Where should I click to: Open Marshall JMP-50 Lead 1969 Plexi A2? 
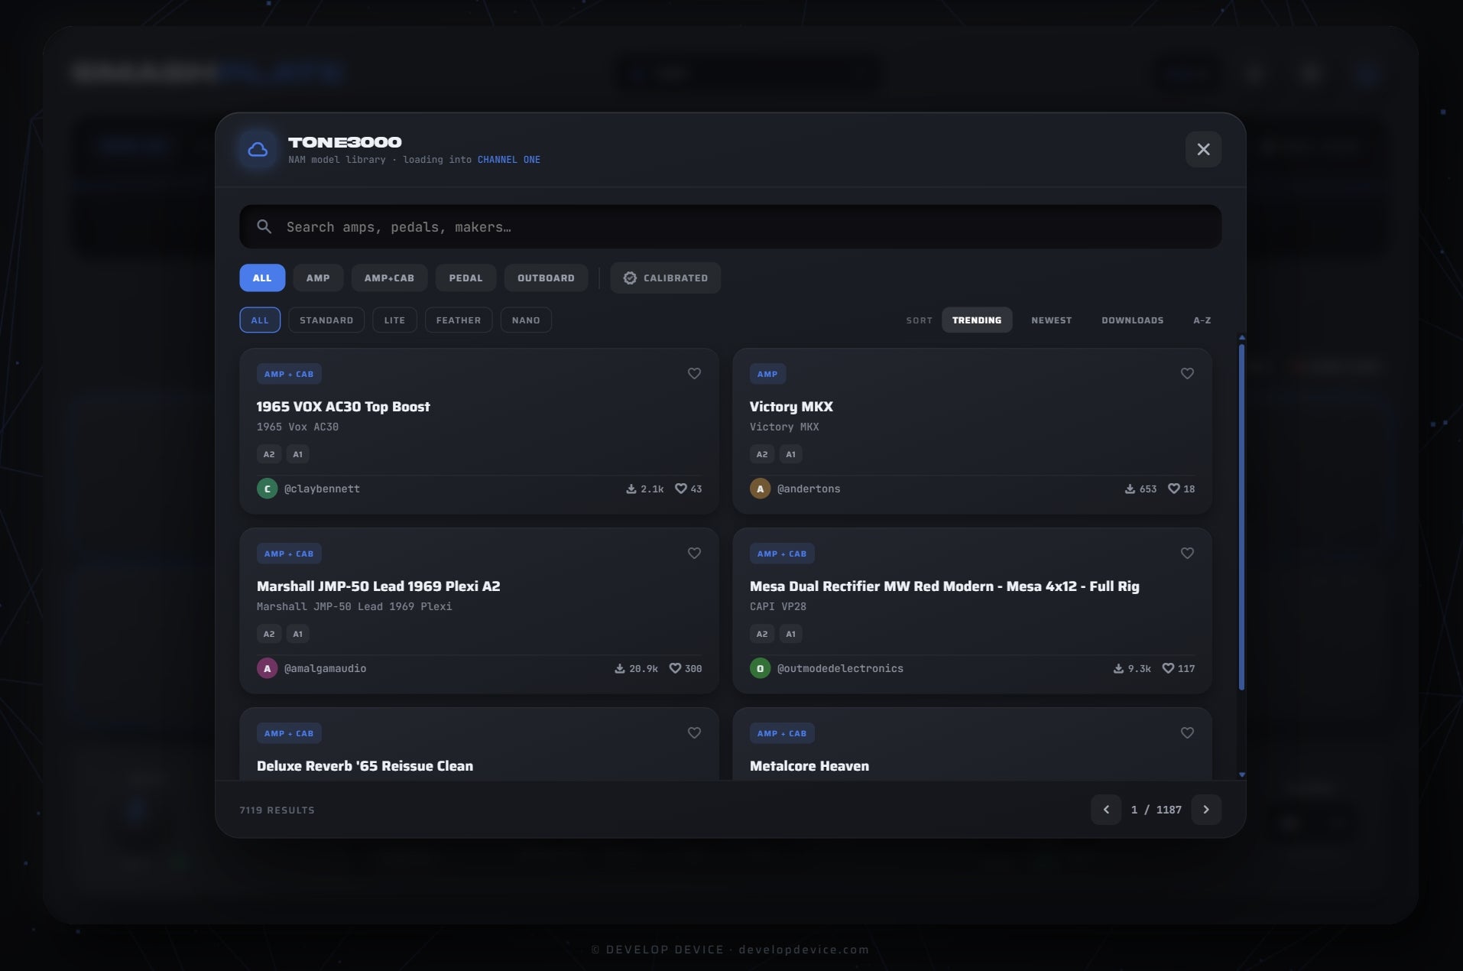(x=378, y=586)
